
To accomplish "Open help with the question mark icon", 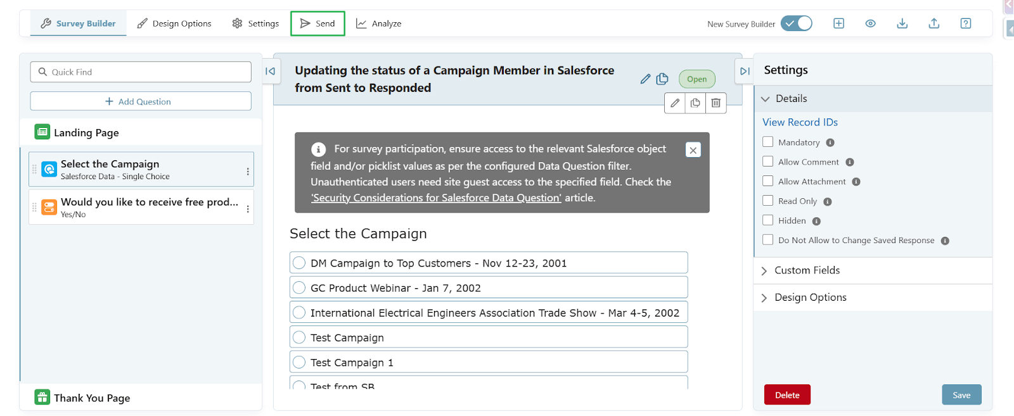I will click(x=965, y=23).
